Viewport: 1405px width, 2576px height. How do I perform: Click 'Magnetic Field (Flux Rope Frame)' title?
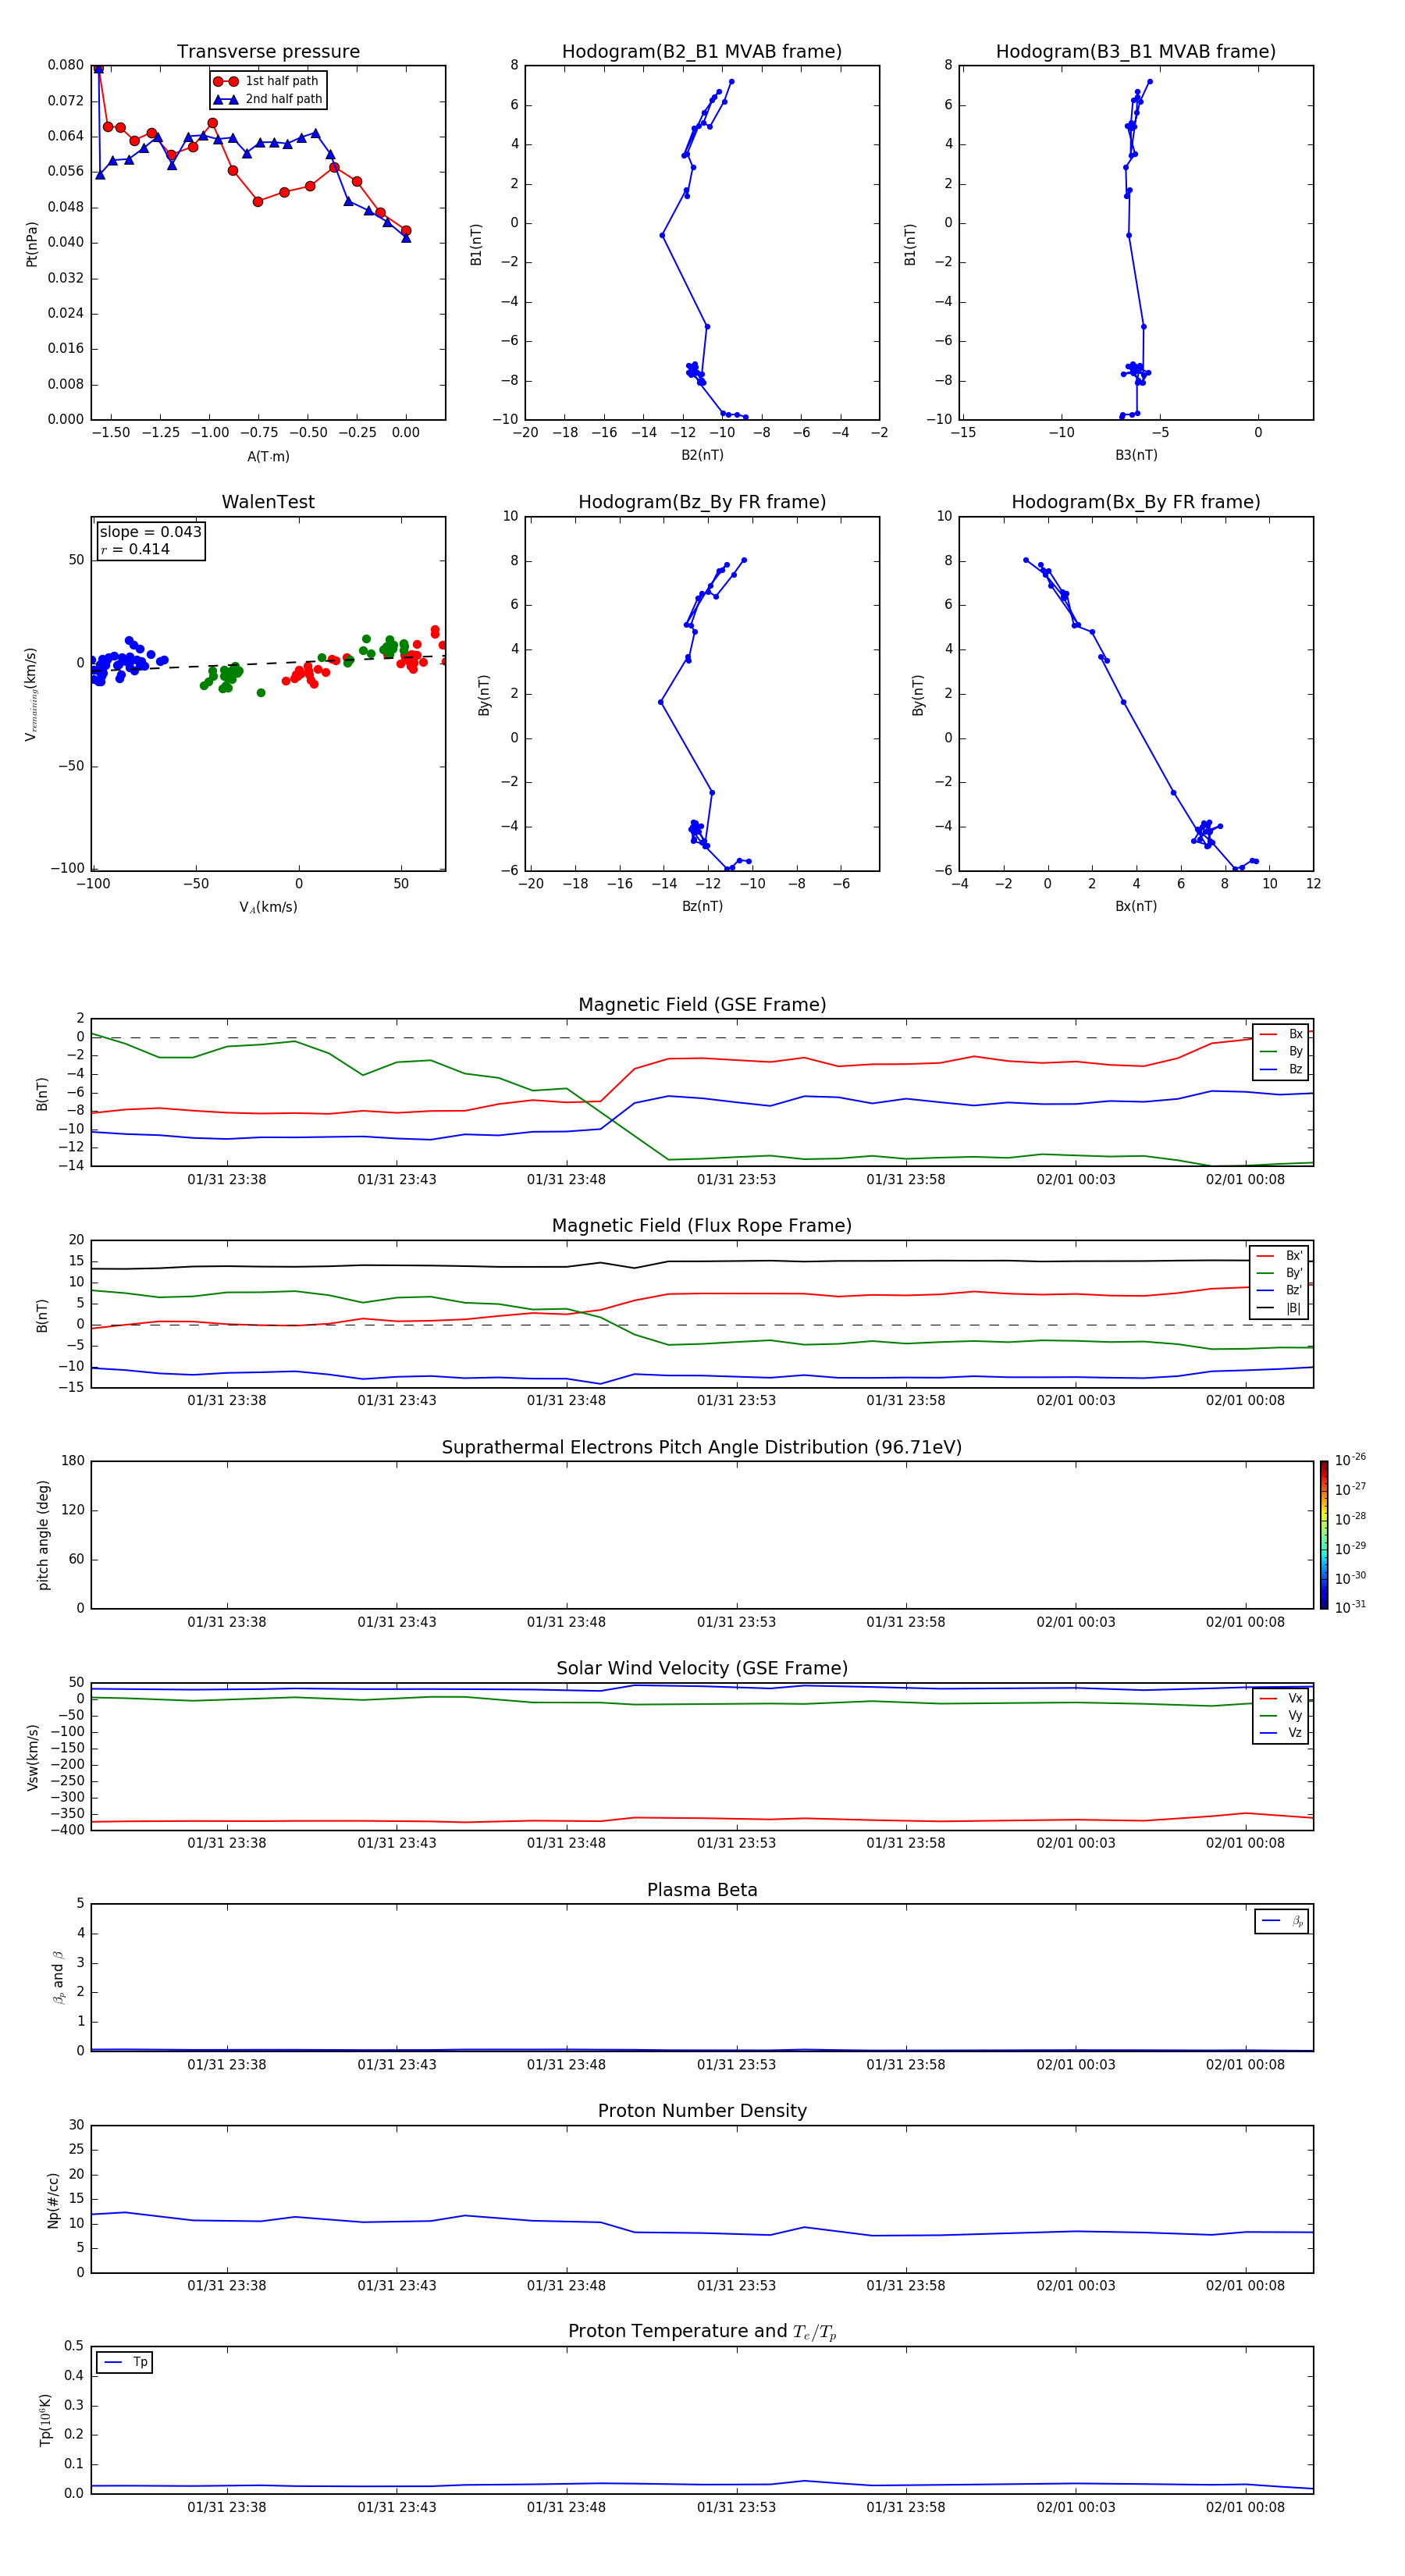(x=702, y=1226)
